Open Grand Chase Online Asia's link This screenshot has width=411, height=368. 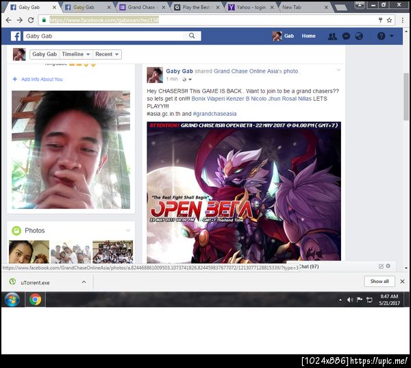248,71
